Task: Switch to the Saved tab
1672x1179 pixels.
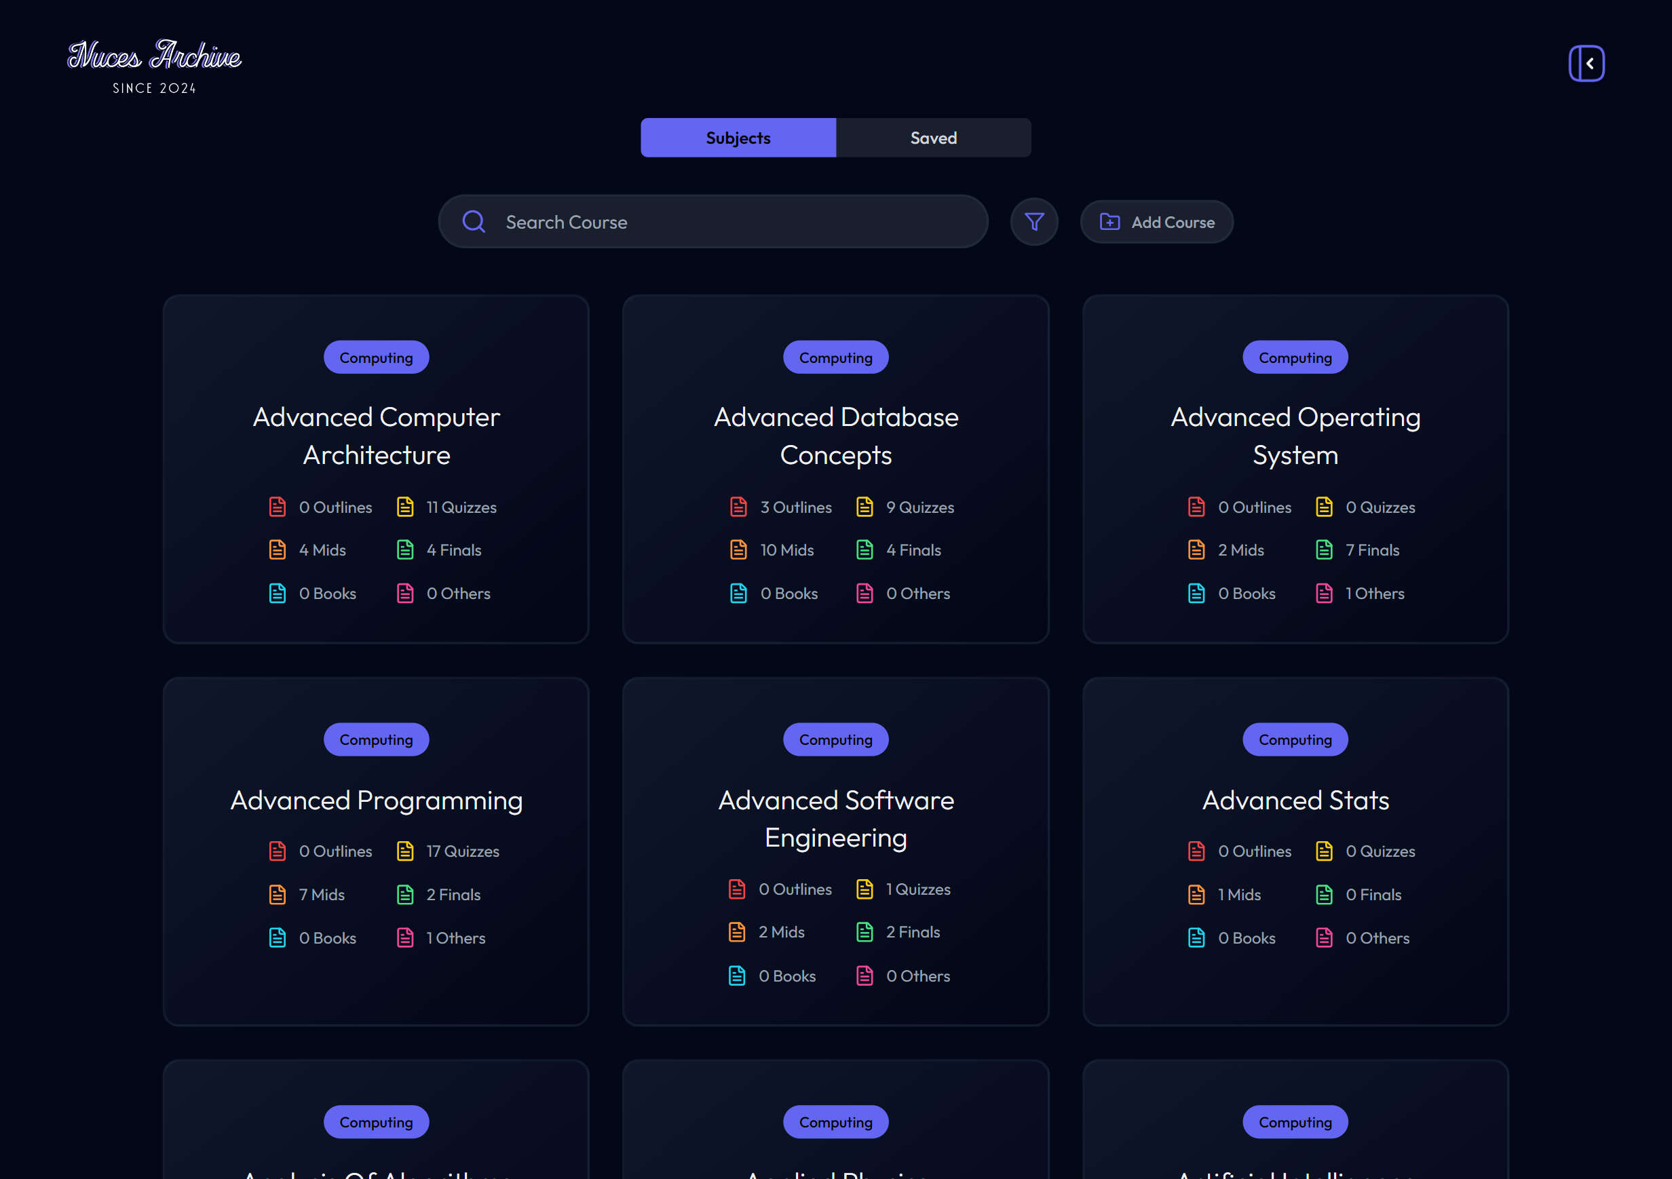Action: pyautogui.click(x=933, y=138)
